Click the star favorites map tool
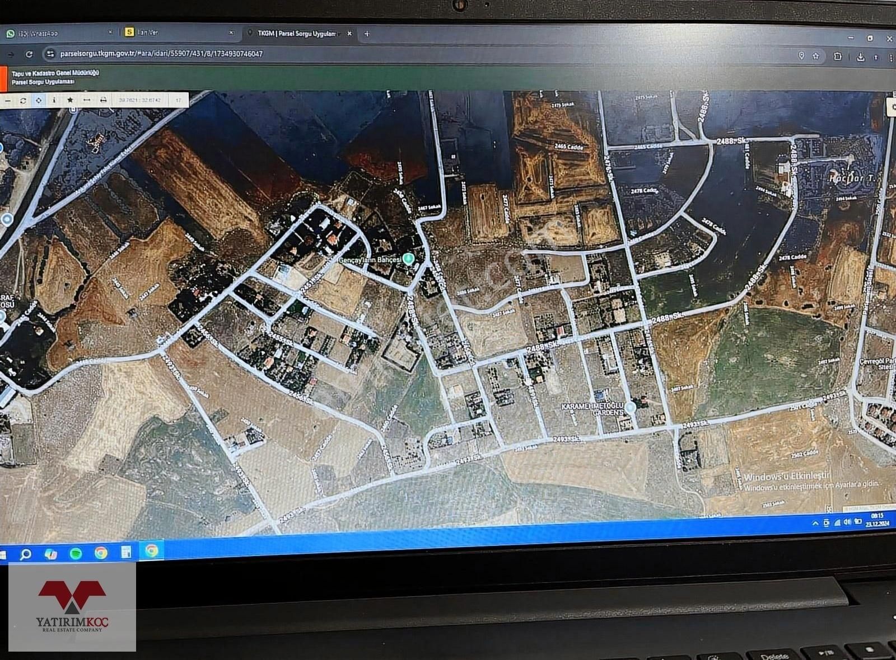The width and height of the screenshot is (896, 660). point(70,100)
